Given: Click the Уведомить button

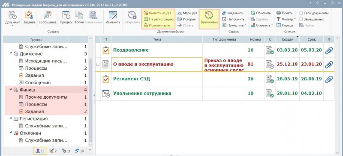Looking at the screenshot, I should [232, 13].
